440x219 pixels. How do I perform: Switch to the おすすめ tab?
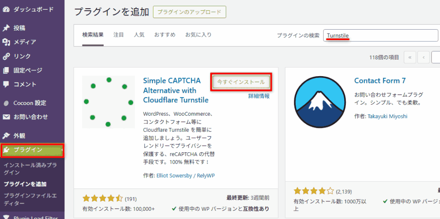click(165, 34)
